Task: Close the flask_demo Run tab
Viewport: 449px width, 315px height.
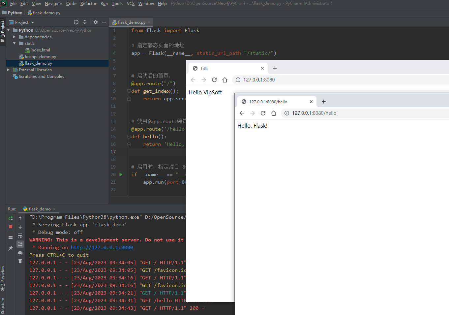Action: click(54, 209)
